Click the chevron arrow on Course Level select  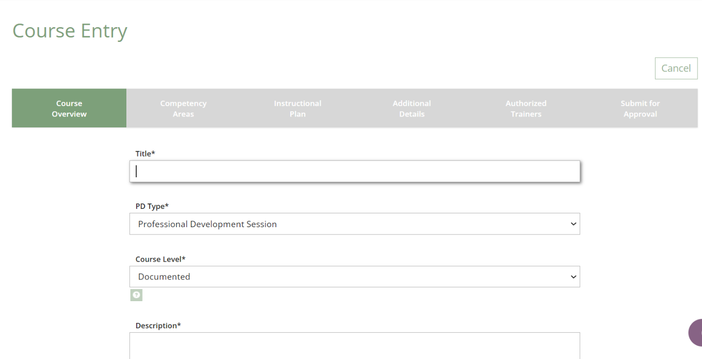pyautogui.click(x=573, y=277)
